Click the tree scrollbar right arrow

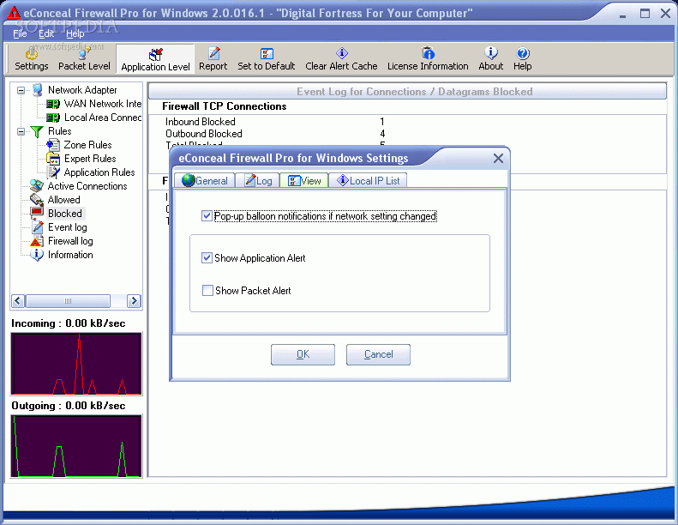(134, 301)
